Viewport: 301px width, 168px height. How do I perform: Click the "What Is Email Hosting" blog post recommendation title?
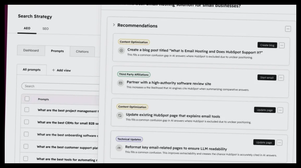pos(195,51)
